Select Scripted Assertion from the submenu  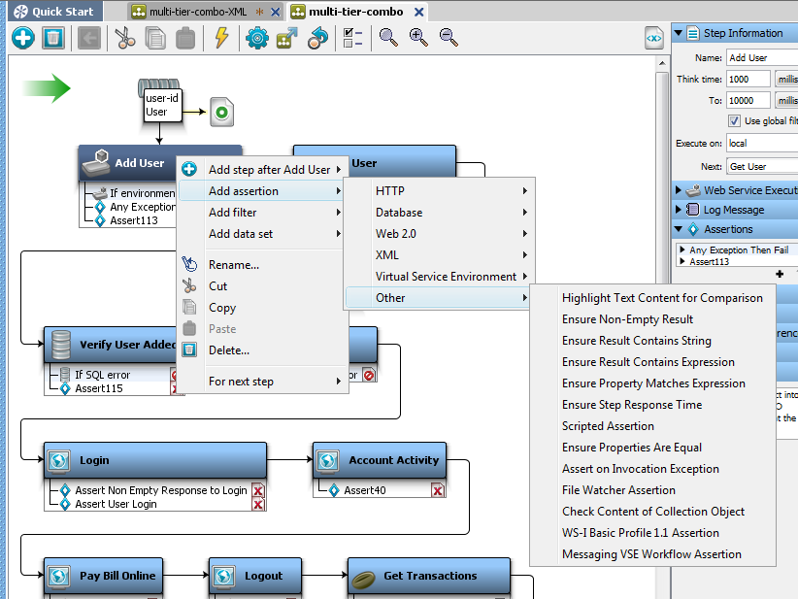click(608, 426)
